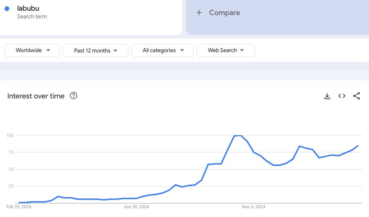369x217 pixels.
Task: Click the Search term subtitle text
Action: point(32,17)
